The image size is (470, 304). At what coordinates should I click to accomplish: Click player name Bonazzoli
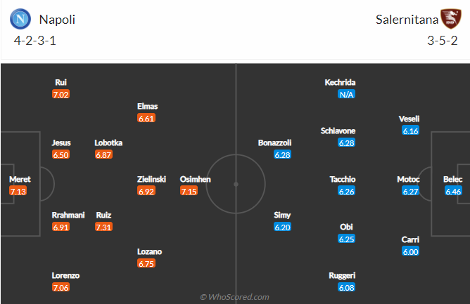274,143
